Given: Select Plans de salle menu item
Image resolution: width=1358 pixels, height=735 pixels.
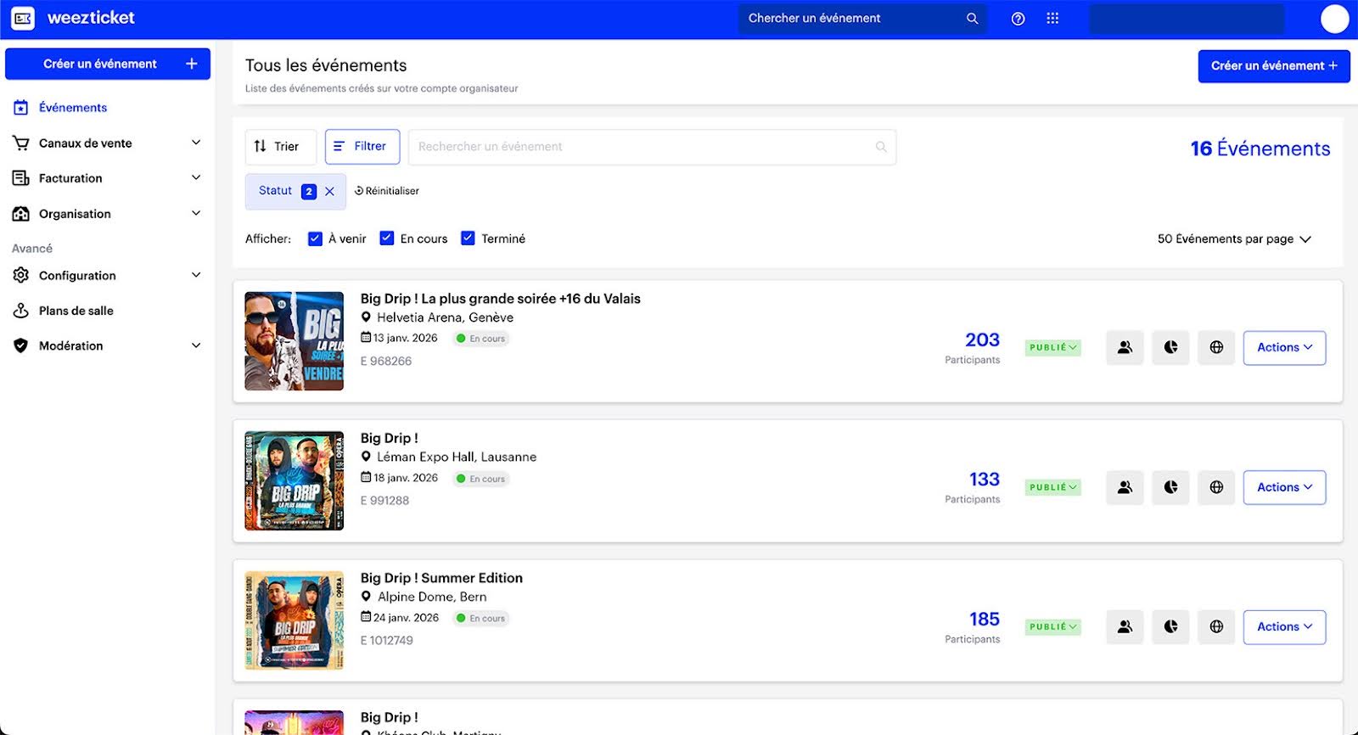Looking at the screenshot, I should point(76,311).
